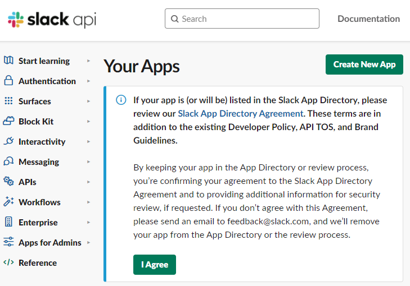The image size is (410, 286).
Task: Open the Slack App Directory Agreement link
Action: click(x=241, y=114)
